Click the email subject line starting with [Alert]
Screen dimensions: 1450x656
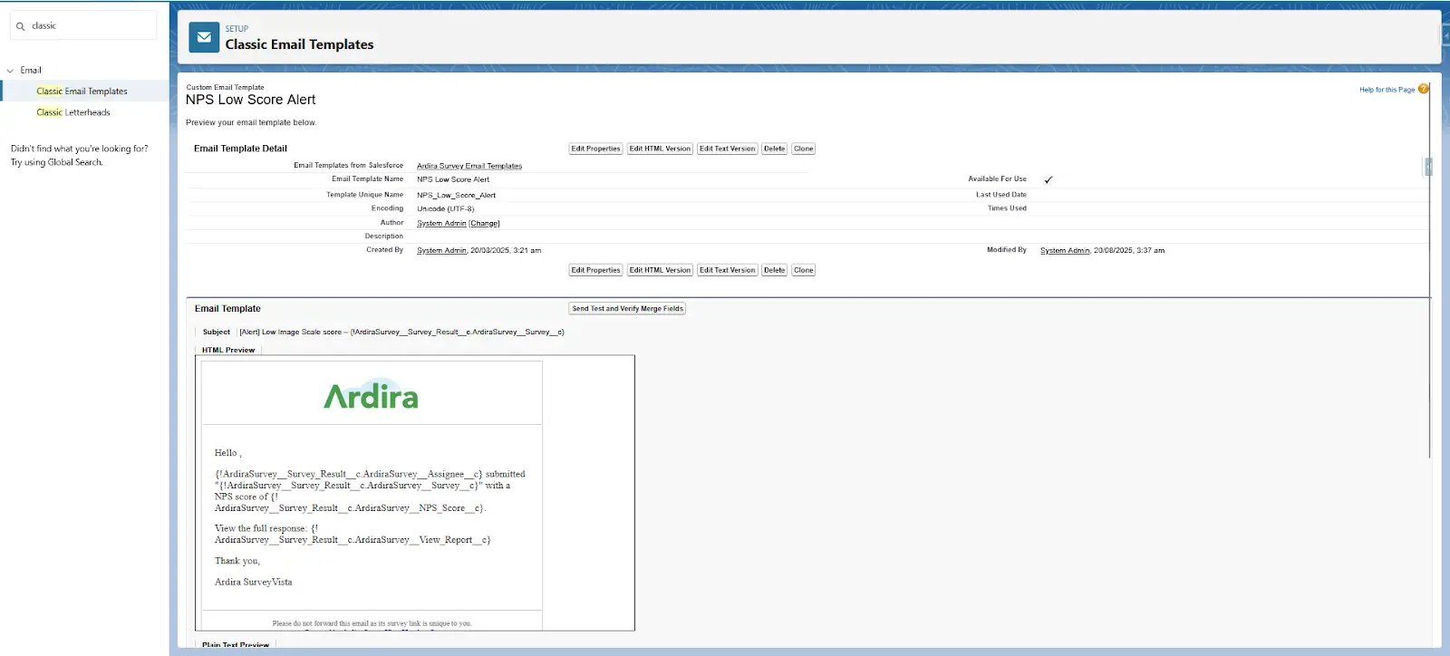401,332
